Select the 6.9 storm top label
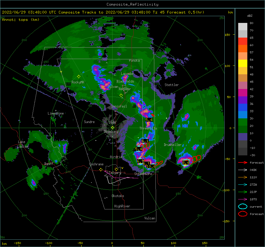Viewport: 265px width, 247px height. (x=140, y=161)
